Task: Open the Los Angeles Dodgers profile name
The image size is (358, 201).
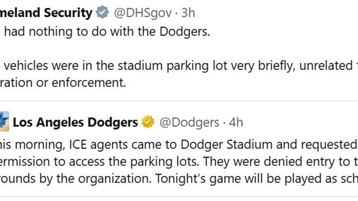Action: tap(75, 122)
